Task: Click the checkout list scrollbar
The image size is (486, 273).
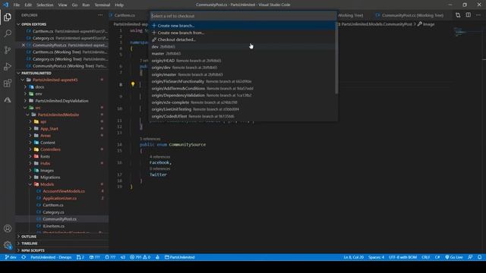Action: click(336, 58)
